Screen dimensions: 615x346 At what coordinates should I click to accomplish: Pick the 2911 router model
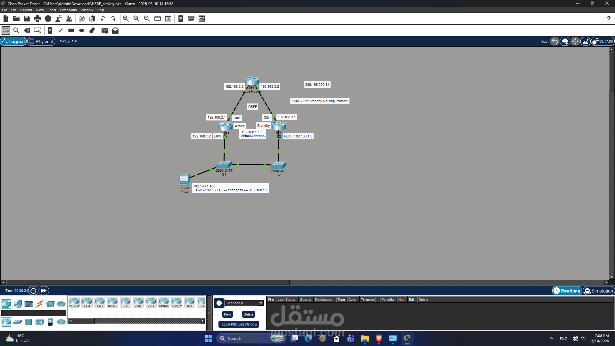[x=151, y=302]
